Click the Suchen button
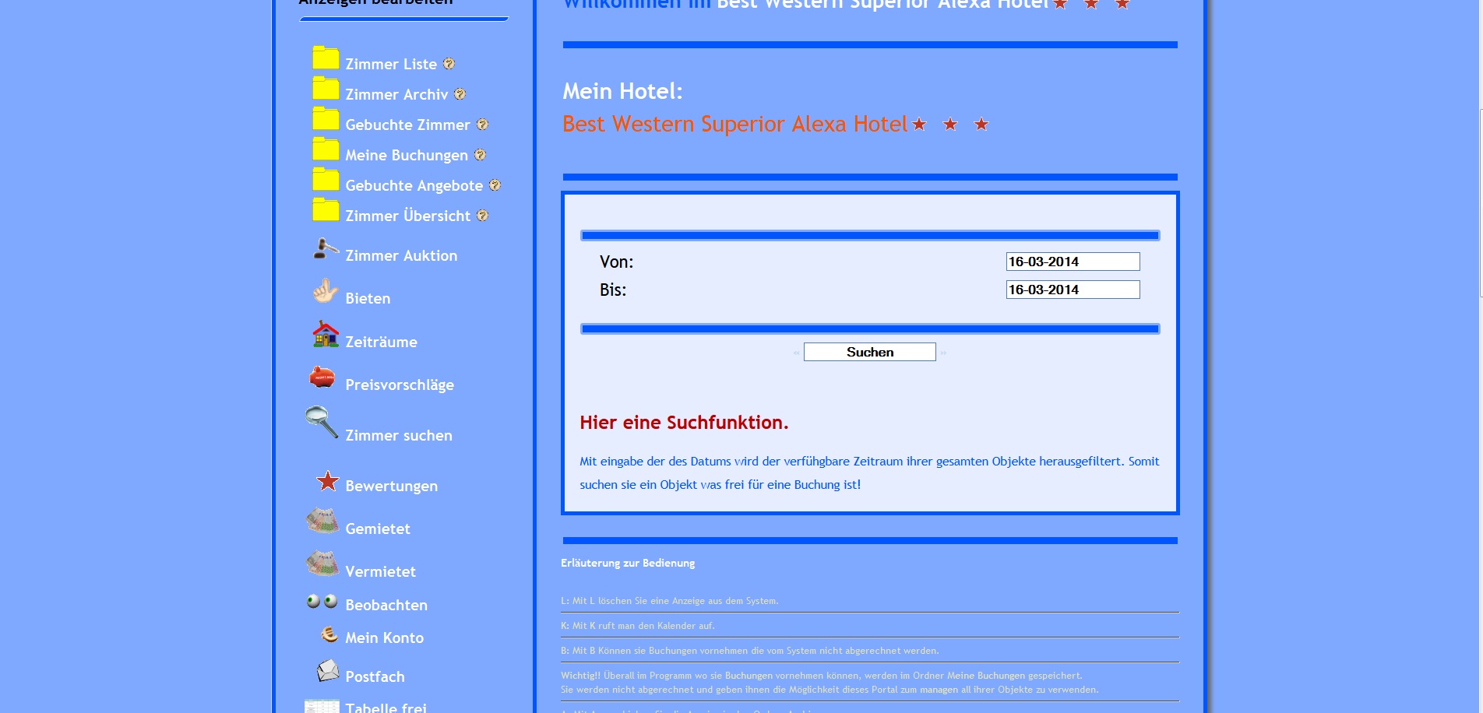The width and height of the screenshot is (1483, 713). click(x=870, y=352)
